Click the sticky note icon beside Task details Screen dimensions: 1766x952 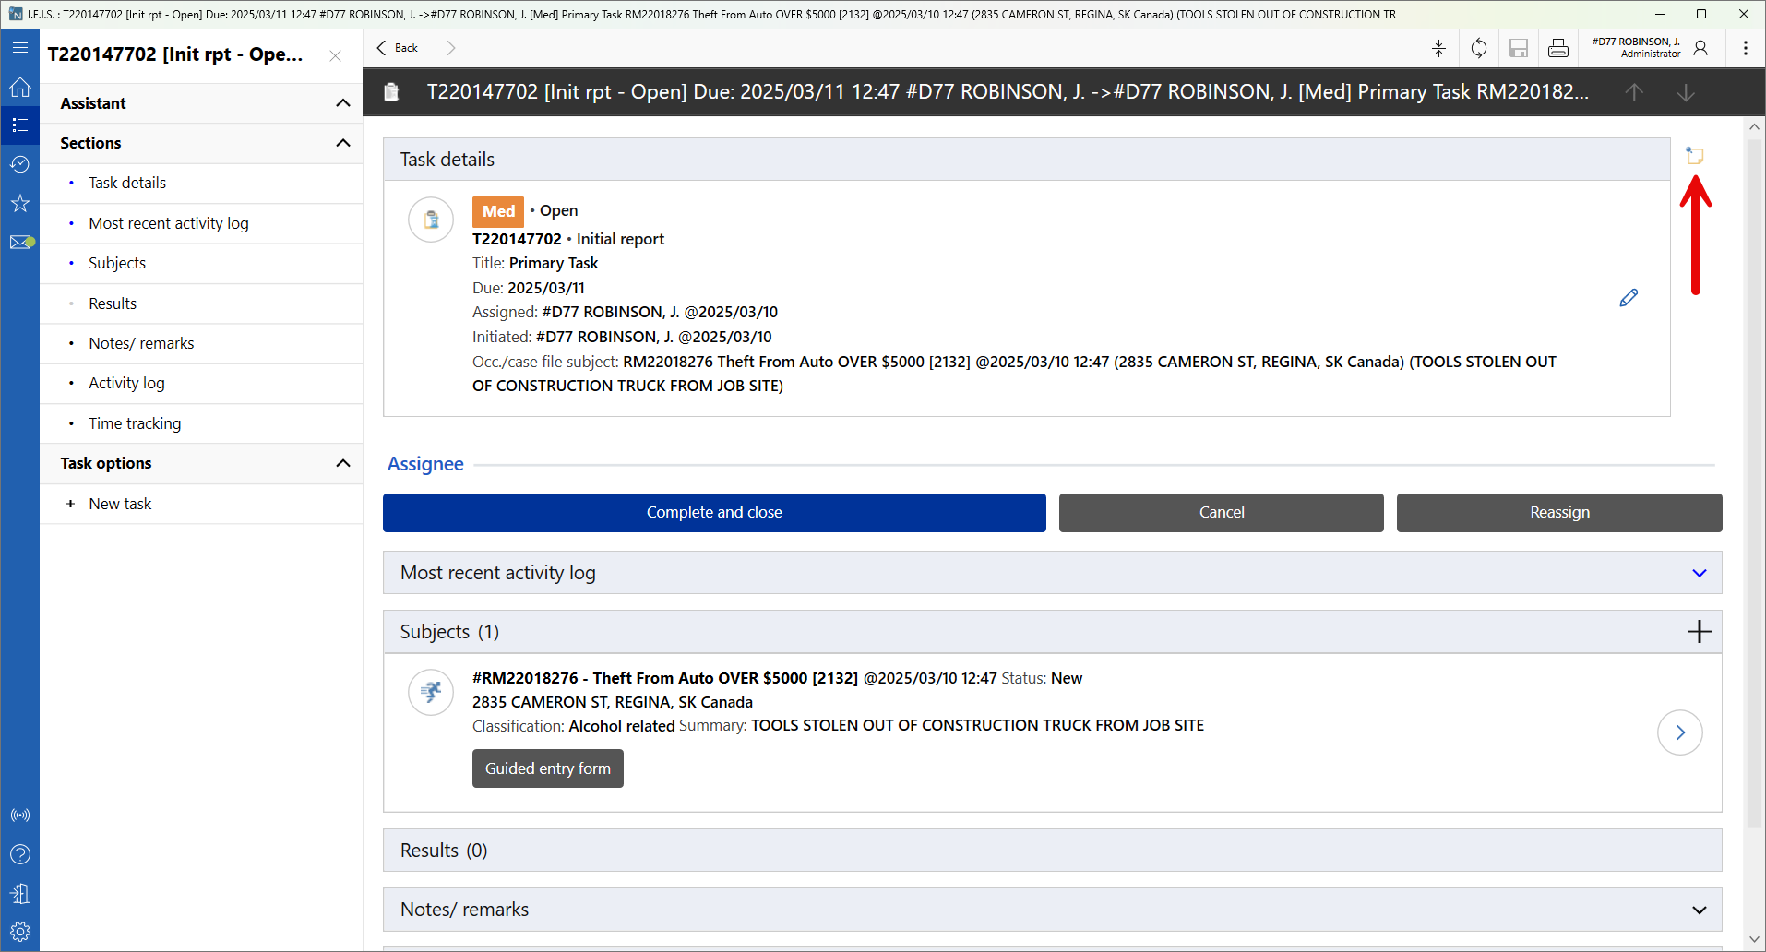1695,156
